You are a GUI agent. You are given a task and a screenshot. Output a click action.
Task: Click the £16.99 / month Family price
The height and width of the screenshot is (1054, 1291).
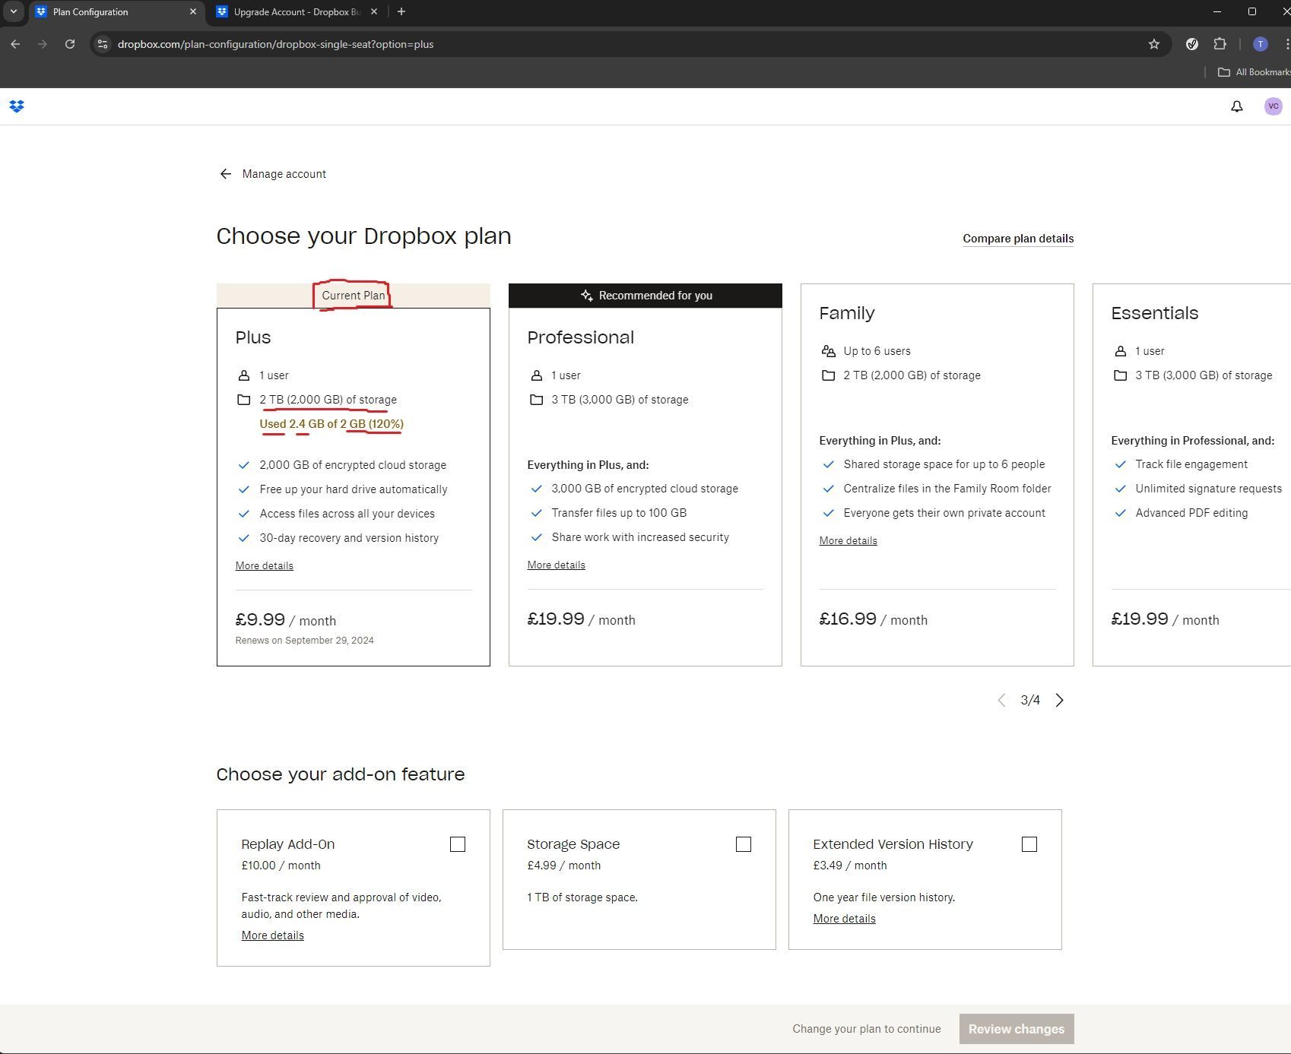click(x=873, y=619)
